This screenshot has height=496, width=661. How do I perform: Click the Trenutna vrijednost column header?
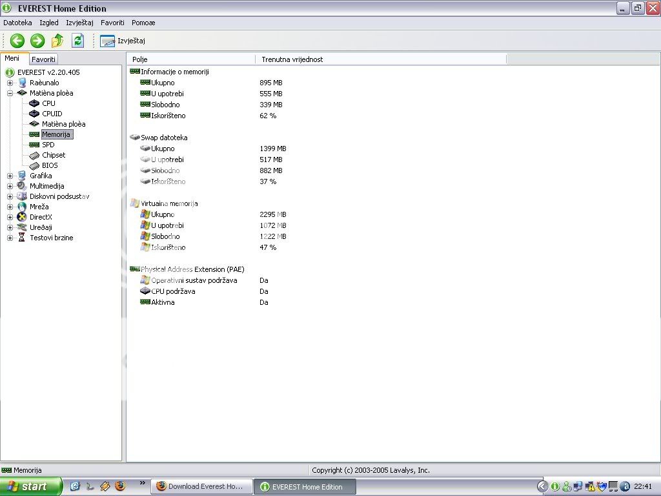[x=381, y=59]
